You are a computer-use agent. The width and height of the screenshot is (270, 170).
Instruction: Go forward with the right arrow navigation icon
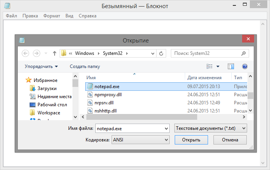[36, 53]
